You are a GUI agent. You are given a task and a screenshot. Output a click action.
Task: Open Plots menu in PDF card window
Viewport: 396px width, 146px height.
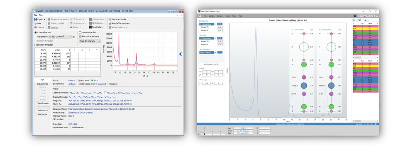point(41,15)
